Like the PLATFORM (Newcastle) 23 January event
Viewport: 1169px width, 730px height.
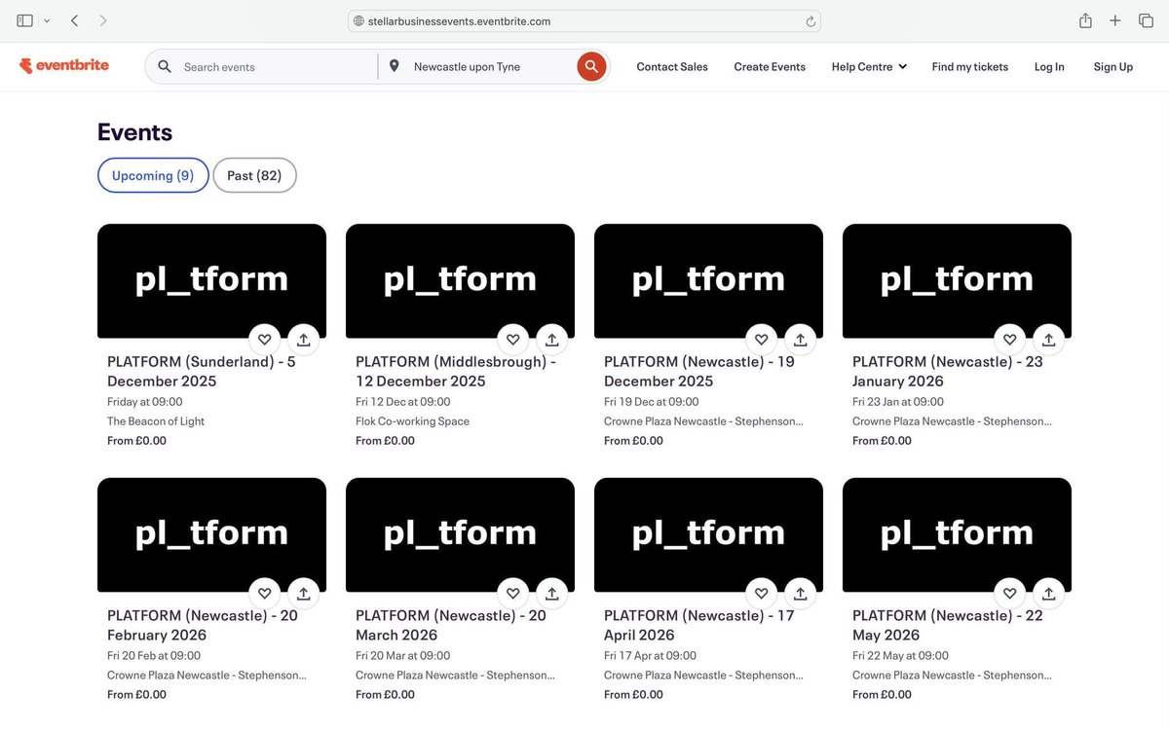click(1010, 340)
